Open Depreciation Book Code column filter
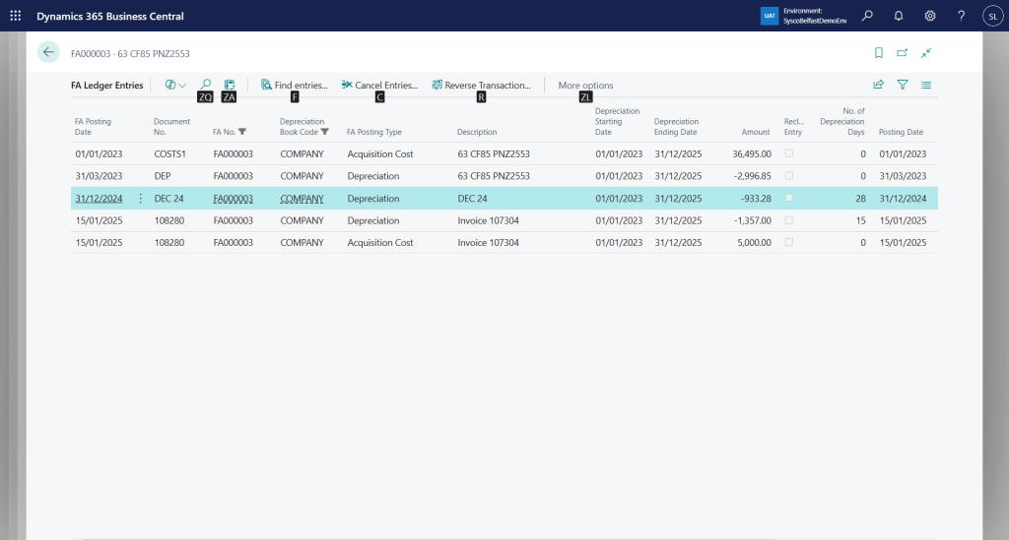This screenshot has width=1009, height=540. pos(325,132)
